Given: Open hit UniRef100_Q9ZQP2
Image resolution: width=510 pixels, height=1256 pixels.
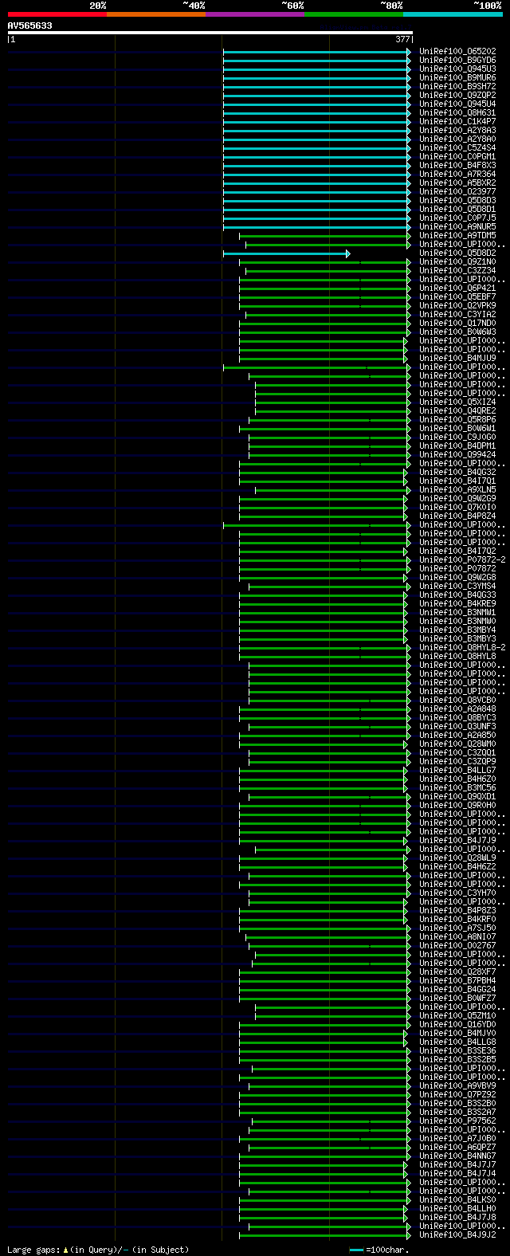Looking at the screenshot, I should [x=457, y=96].
